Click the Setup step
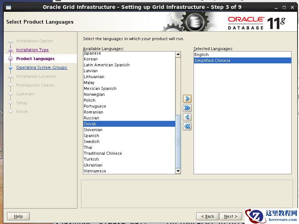The image size is (299, 224). point(21,103)
